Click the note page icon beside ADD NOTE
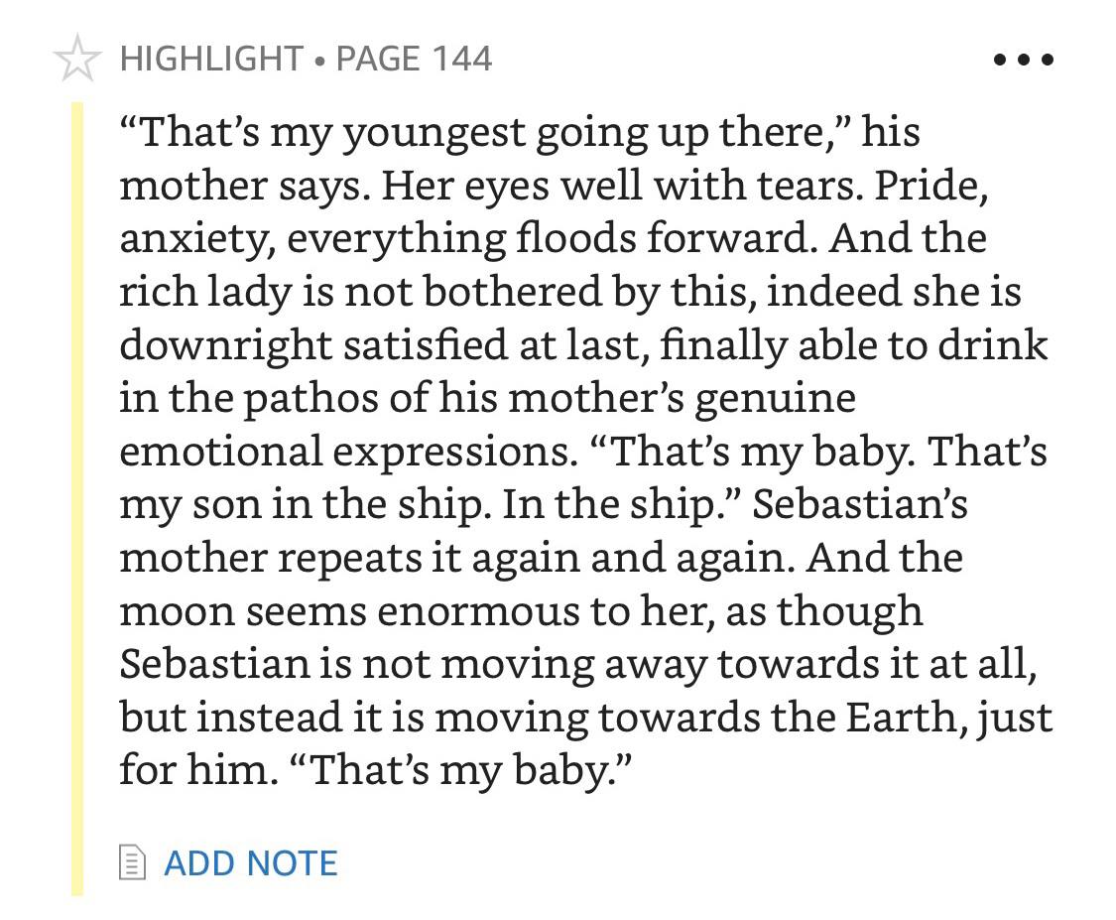 (132, 861)
